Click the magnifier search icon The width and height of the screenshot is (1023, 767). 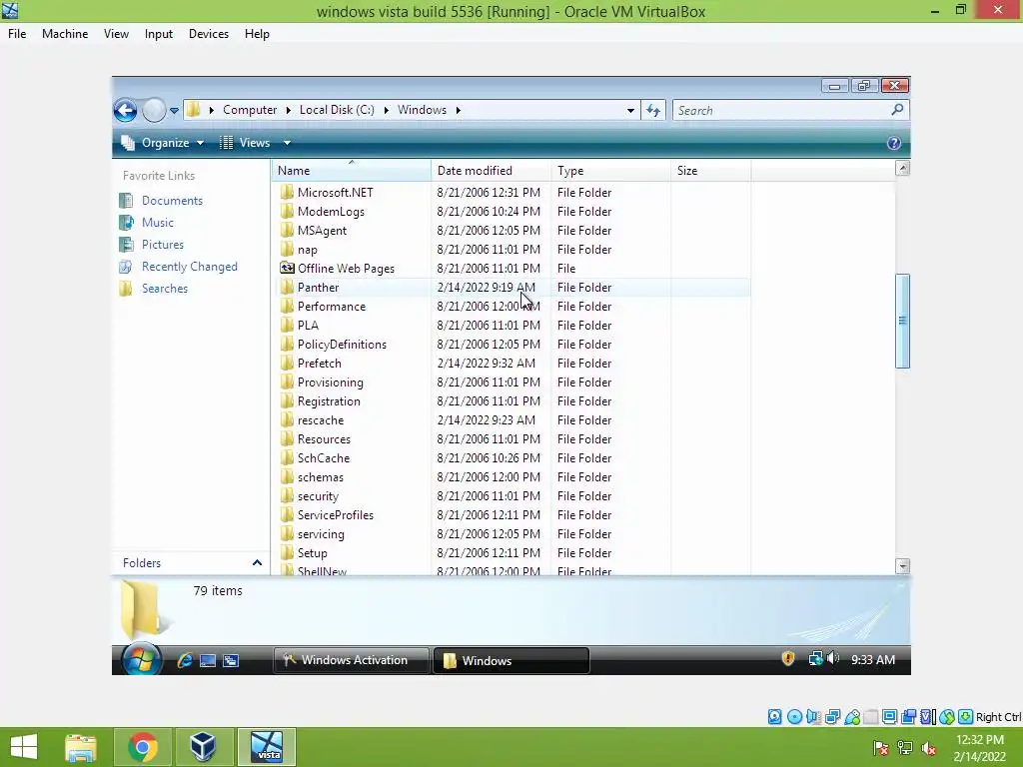[898, 110]
